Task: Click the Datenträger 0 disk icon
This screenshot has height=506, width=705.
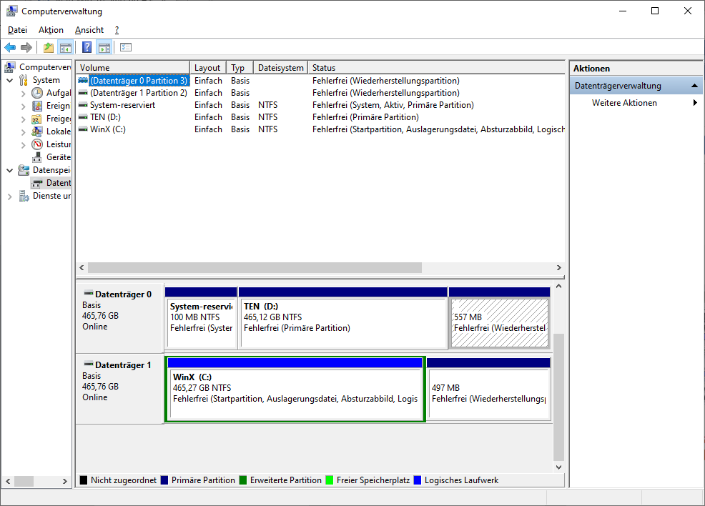Action: [x=89, y=293]
